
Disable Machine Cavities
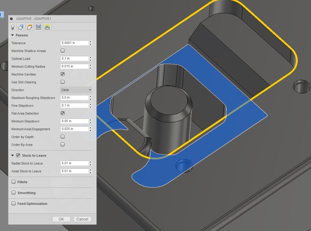[62, 74]
